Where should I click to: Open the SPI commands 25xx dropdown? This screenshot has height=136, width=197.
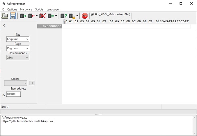(18, 58)
